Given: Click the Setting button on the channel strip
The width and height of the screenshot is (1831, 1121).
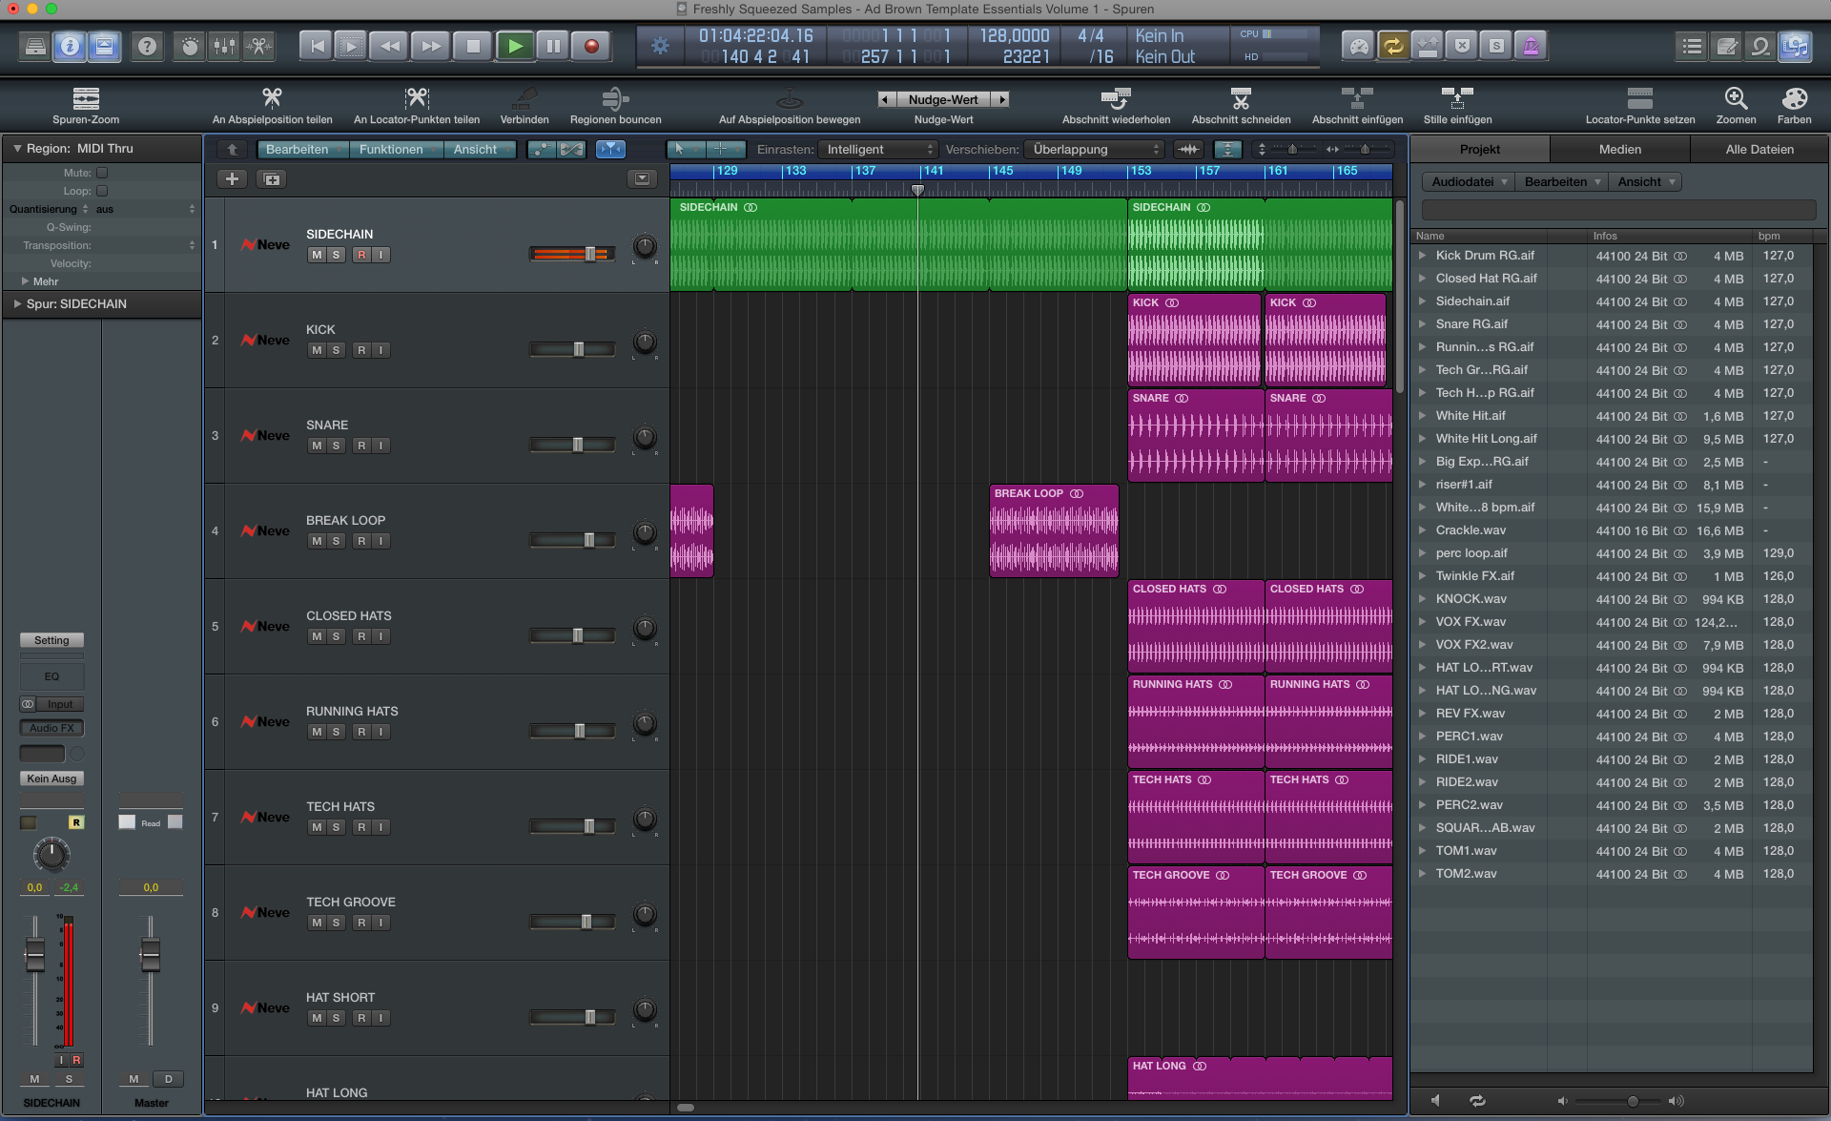Looking at the screenshot, I should [x=51, y=639].
